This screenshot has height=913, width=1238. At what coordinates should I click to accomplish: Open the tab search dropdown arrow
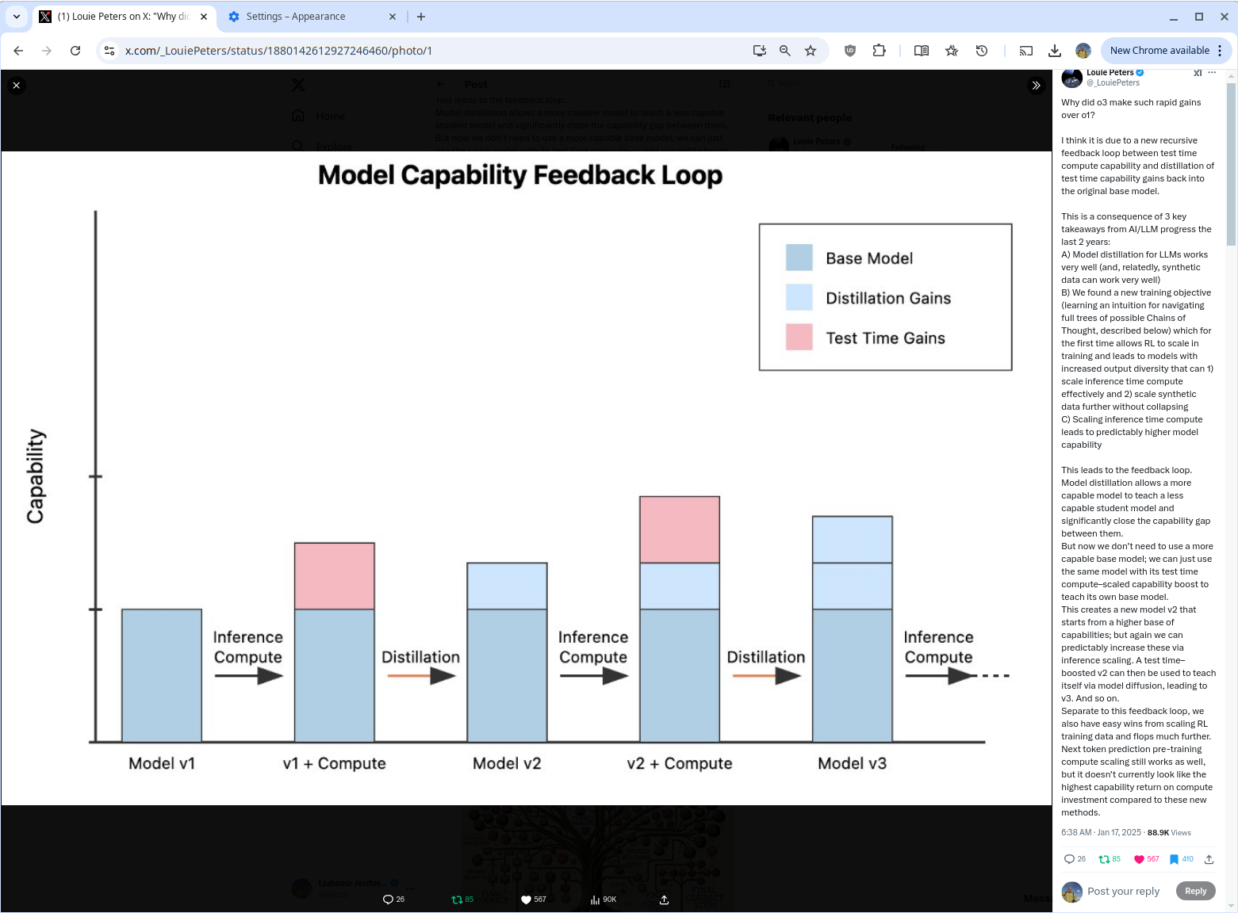(17, 17)
